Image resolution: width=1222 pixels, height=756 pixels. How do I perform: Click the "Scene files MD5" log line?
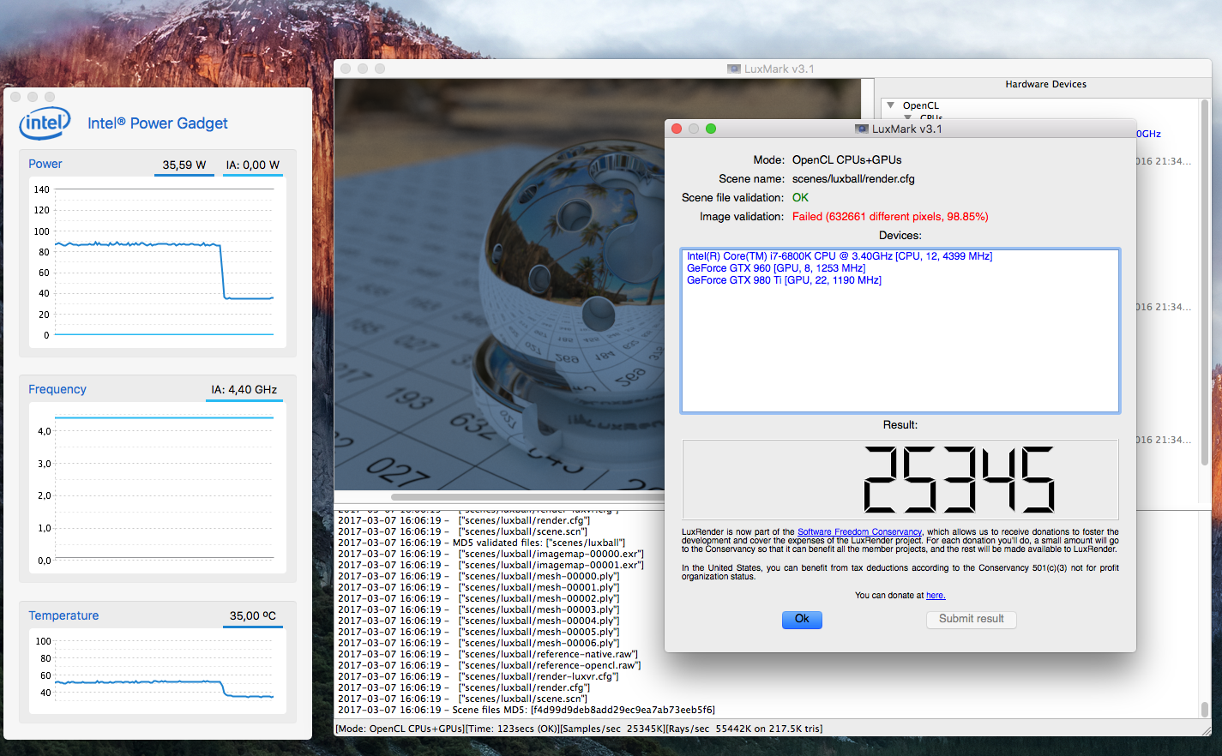point(527,710)
